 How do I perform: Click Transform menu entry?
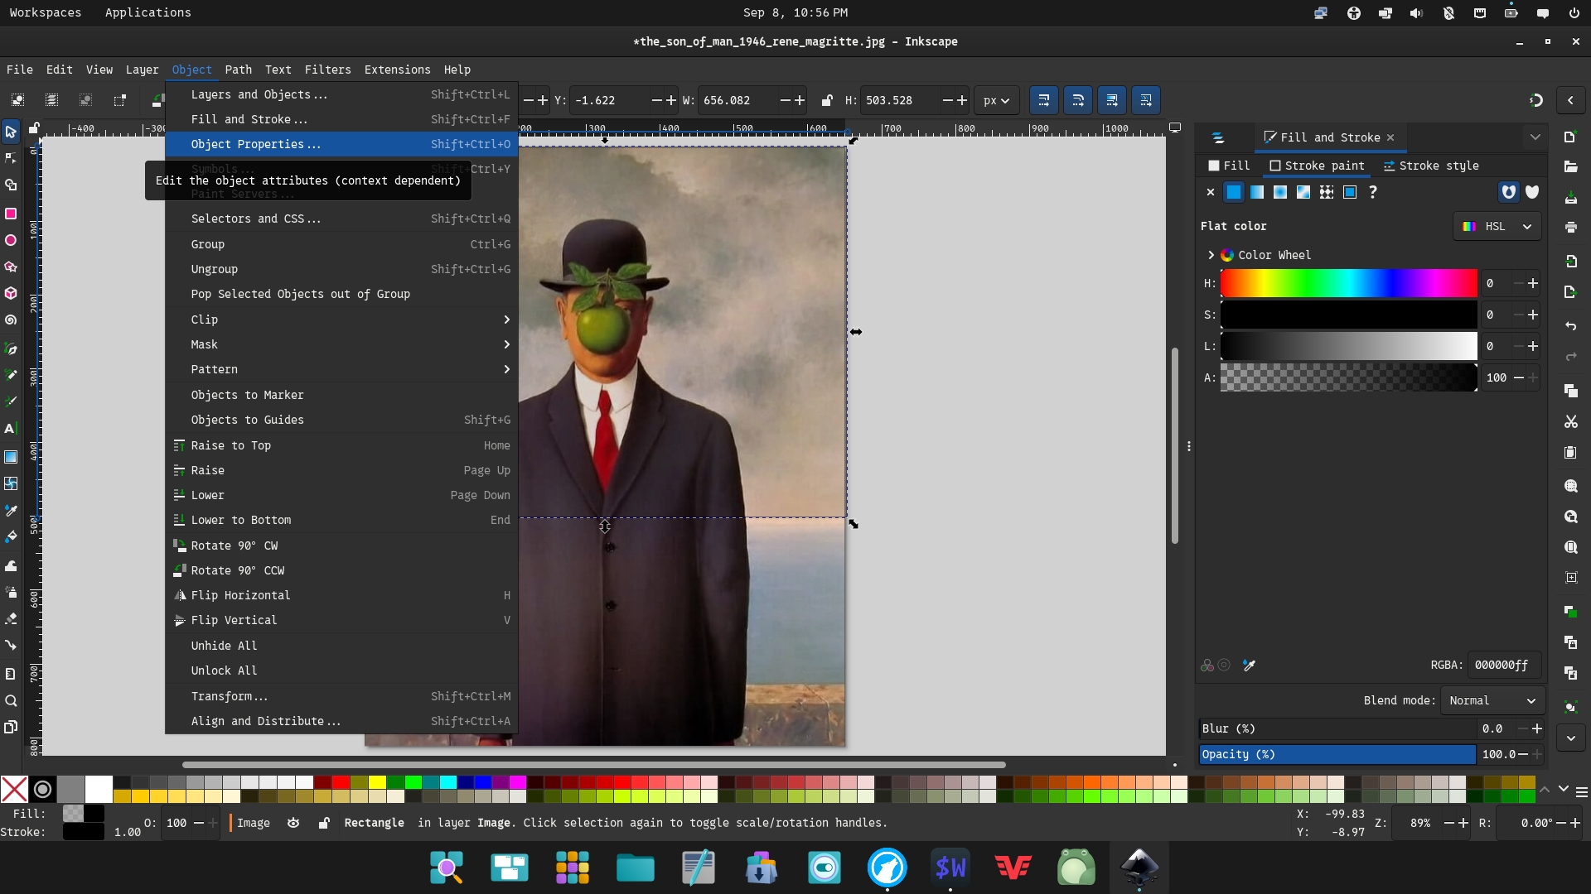click(x=341, y=696)
